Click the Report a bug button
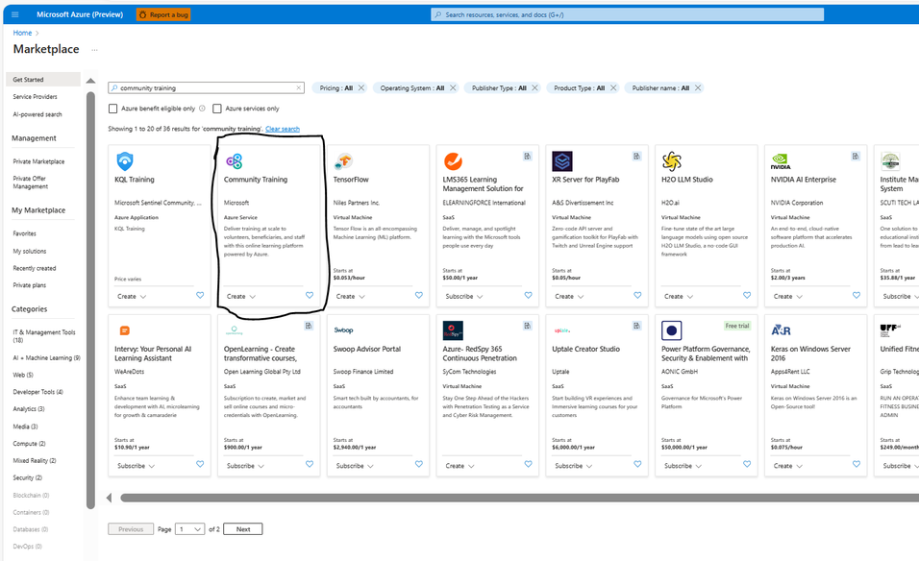The height and width of the screenshot is (561, 919). [163, 14]
